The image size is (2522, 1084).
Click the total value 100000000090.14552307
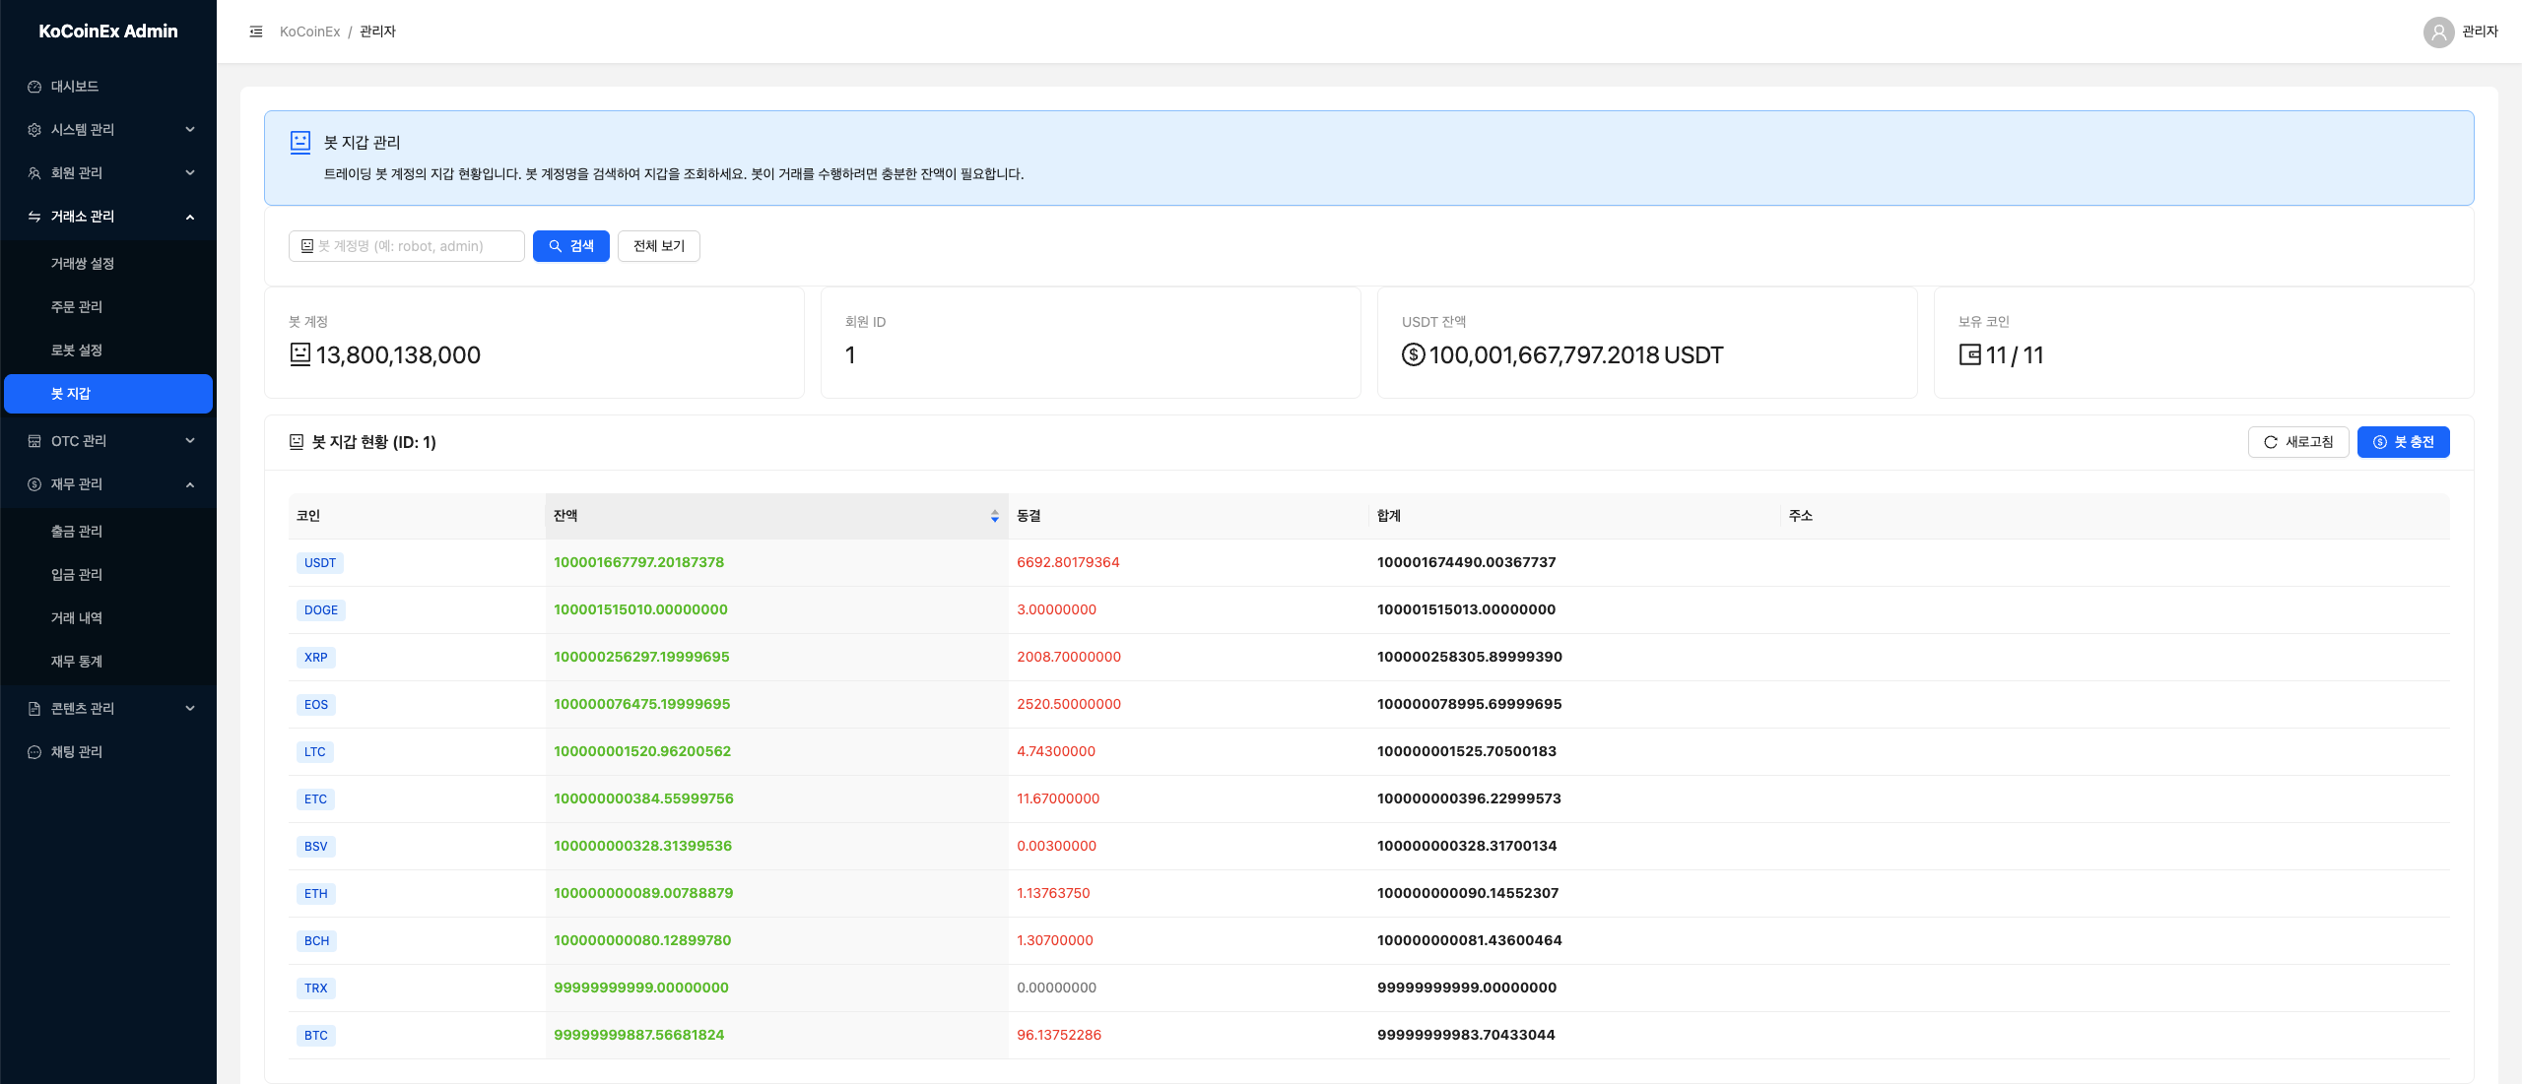(x=1468, y=893)
